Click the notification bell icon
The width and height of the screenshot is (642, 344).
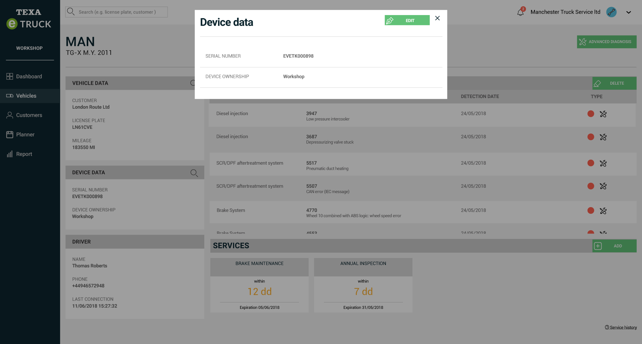click(520, 12)
